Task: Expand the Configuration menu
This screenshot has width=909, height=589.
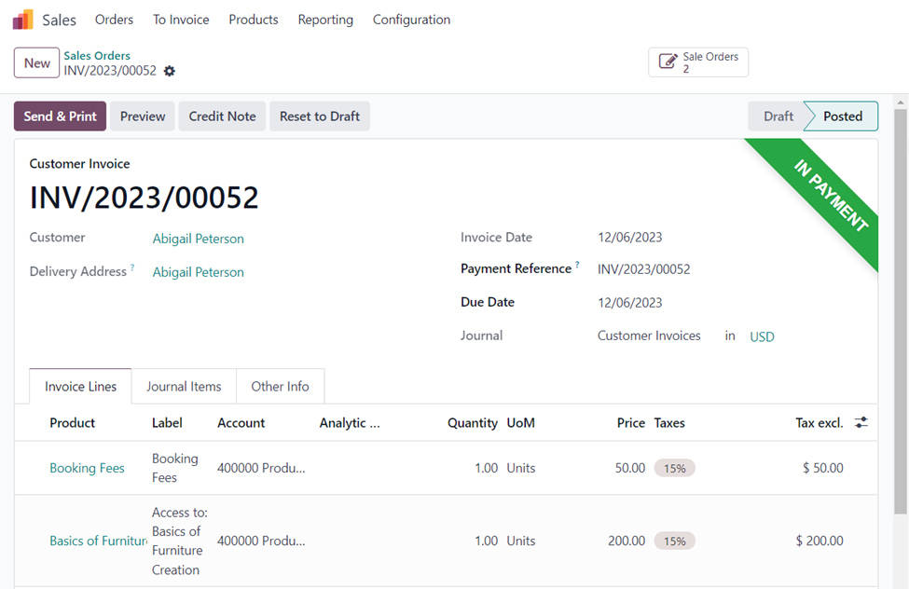Action: pos(411,20)
